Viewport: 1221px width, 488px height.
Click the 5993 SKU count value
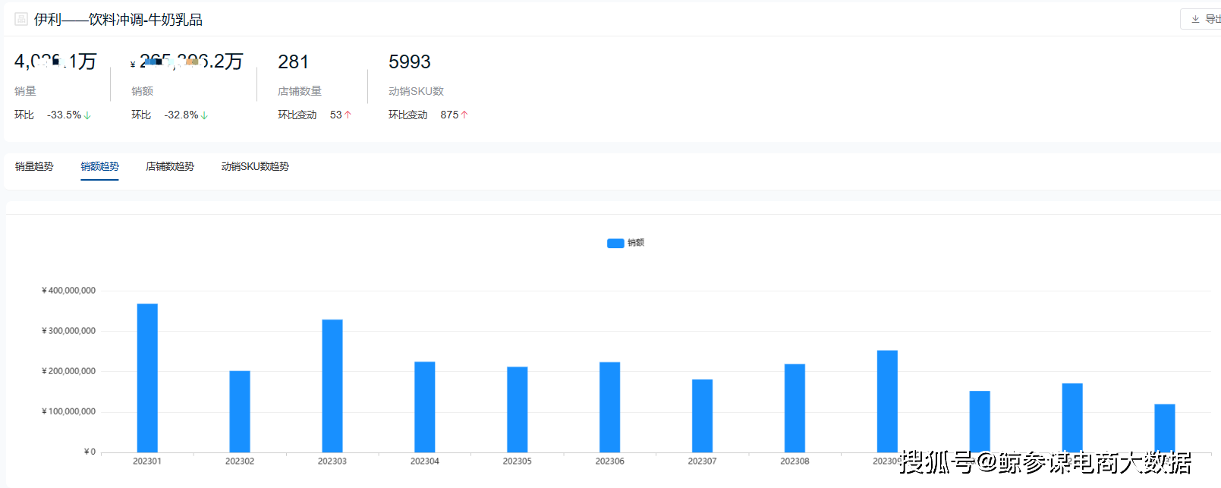click(x=410, y=61)
